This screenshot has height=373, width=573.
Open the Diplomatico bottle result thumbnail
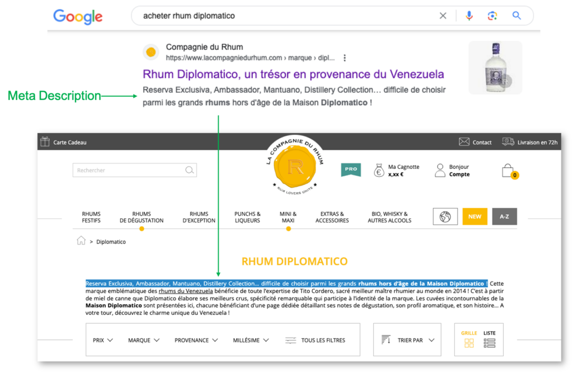495,68
